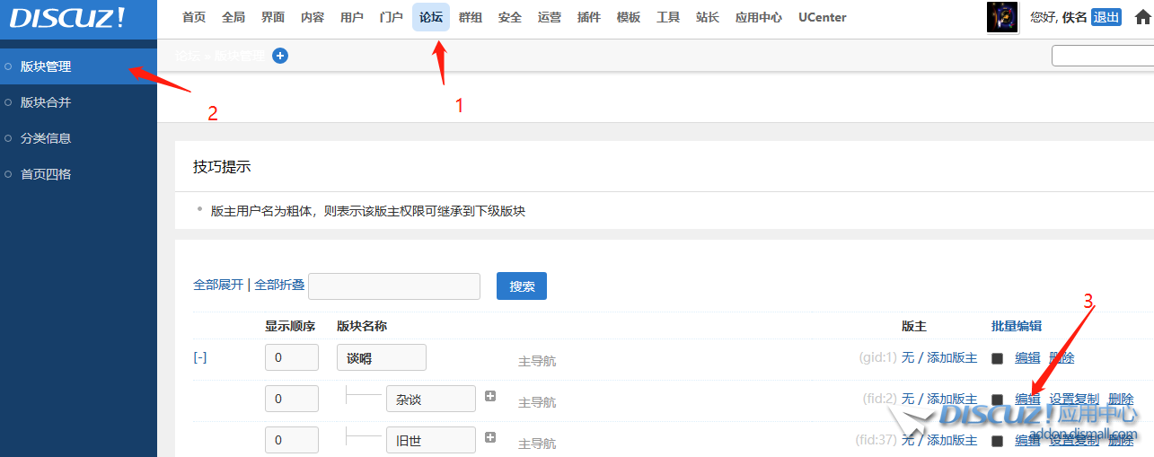
Task: Click the DISCUZ! logo
Action: coord(68,18)
